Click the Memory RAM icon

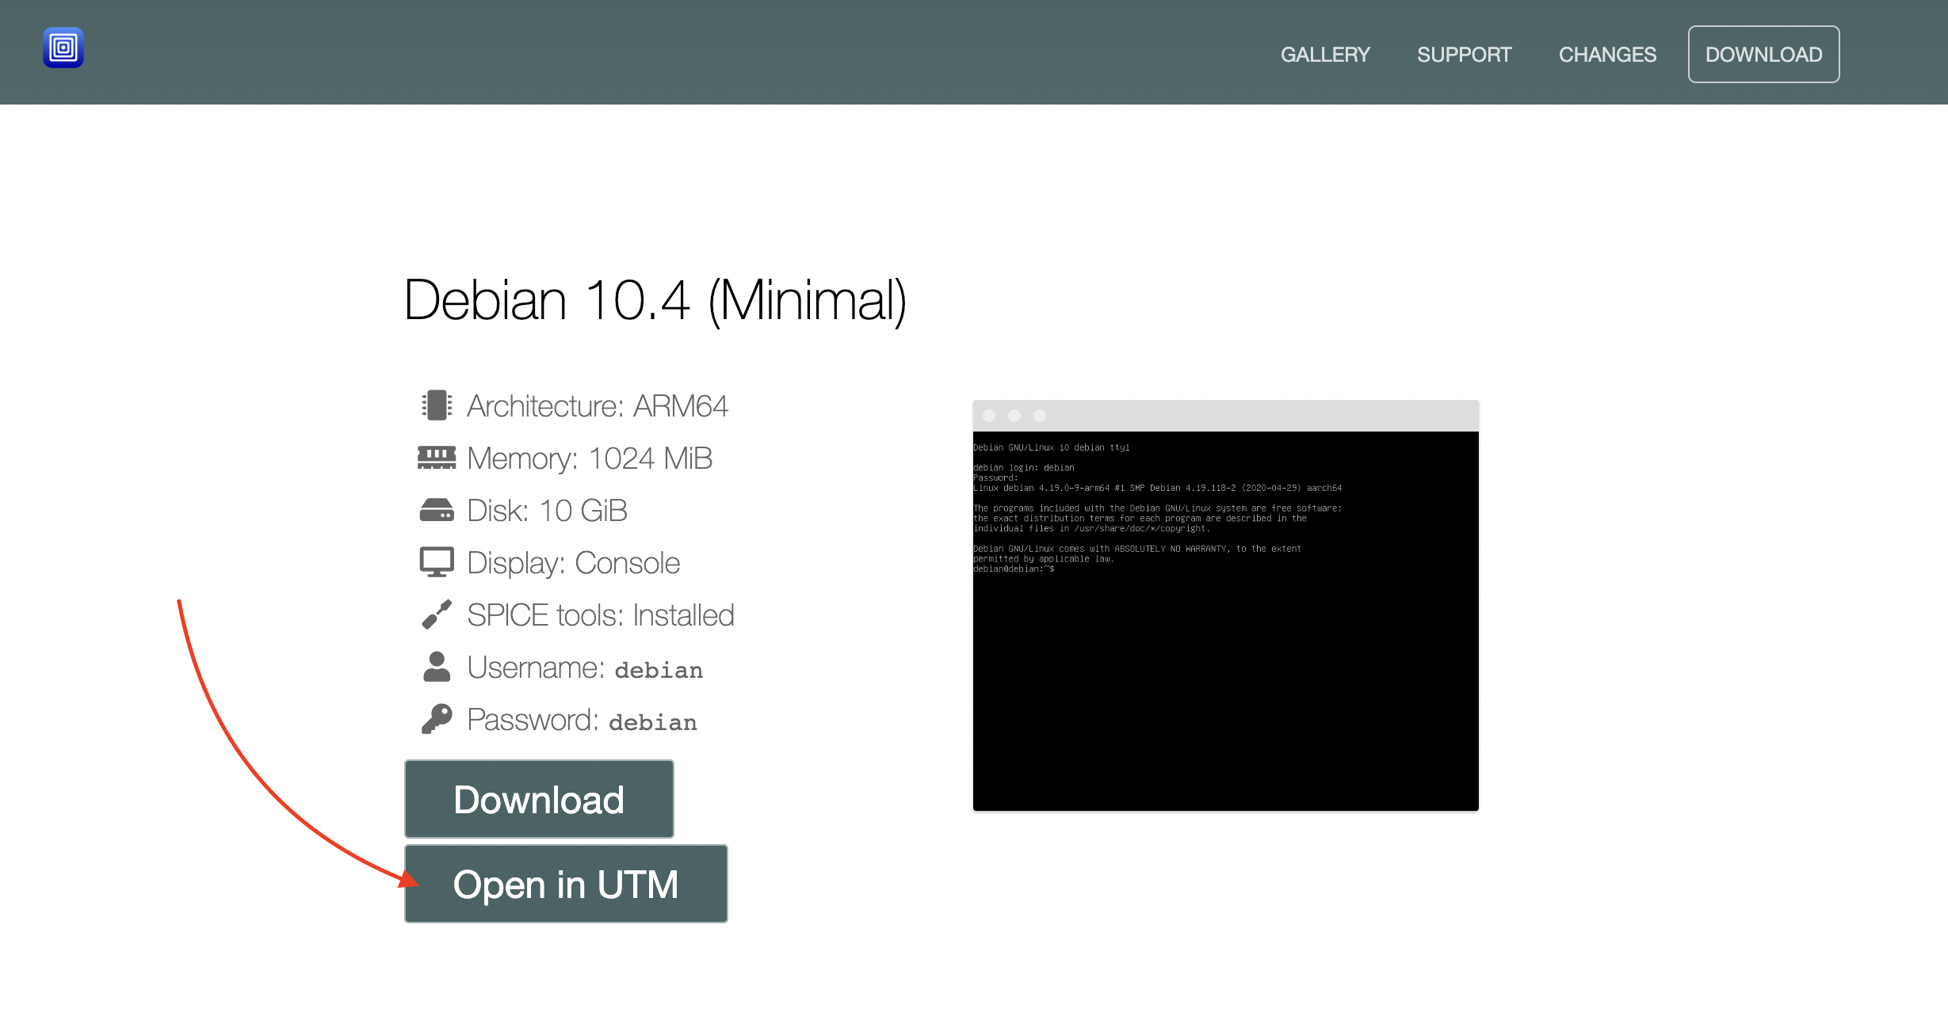pos(437,458)
